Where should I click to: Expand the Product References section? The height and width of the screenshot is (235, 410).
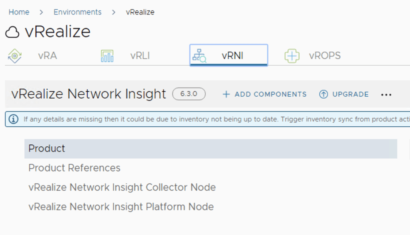coord(74,168)
